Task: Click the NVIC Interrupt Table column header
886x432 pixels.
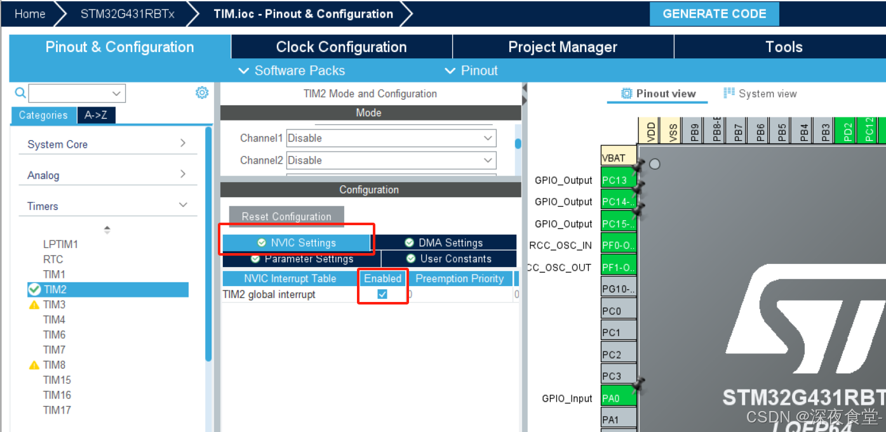Action: 290,278
